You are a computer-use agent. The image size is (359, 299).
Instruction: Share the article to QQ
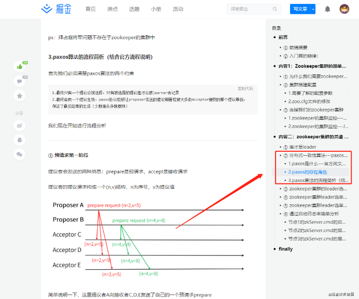(20, 140)
